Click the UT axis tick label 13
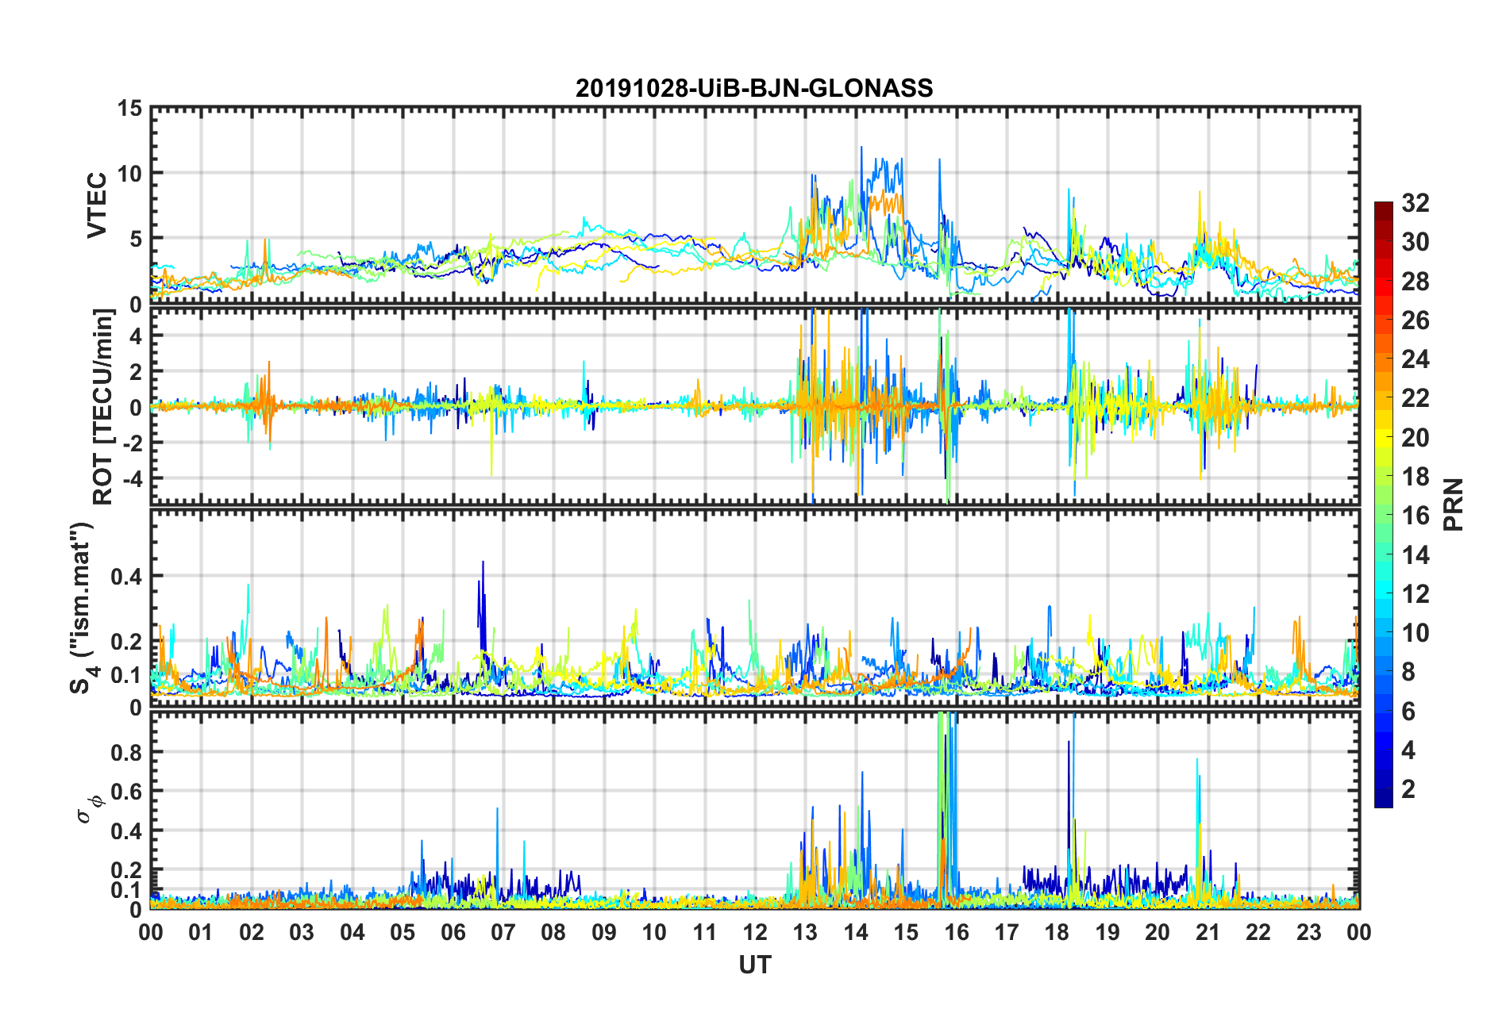Screen dimensions: 1510x1009 (805, 932)
